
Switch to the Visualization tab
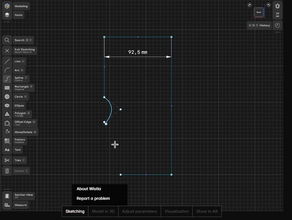pyautogui.click(x=176, y=211)
